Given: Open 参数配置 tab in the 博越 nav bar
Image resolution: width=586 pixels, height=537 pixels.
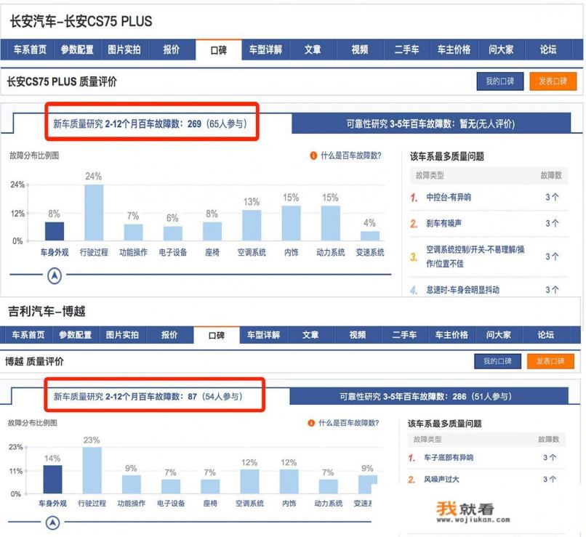Looking at the screenshot, I should [x=76, y=335].
